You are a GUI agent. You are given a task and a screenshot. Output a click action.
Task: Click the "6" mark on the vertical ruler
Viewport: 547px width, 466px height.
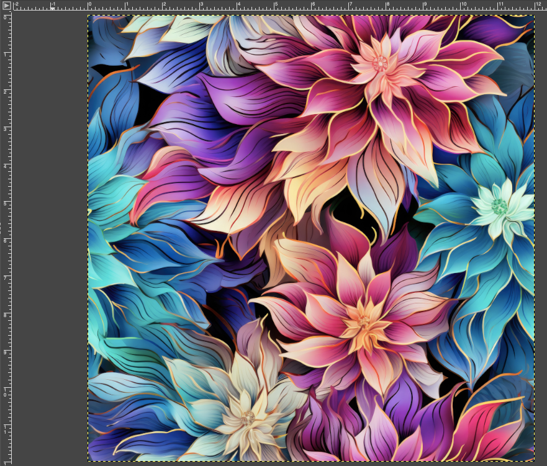[x=4, y=242]
